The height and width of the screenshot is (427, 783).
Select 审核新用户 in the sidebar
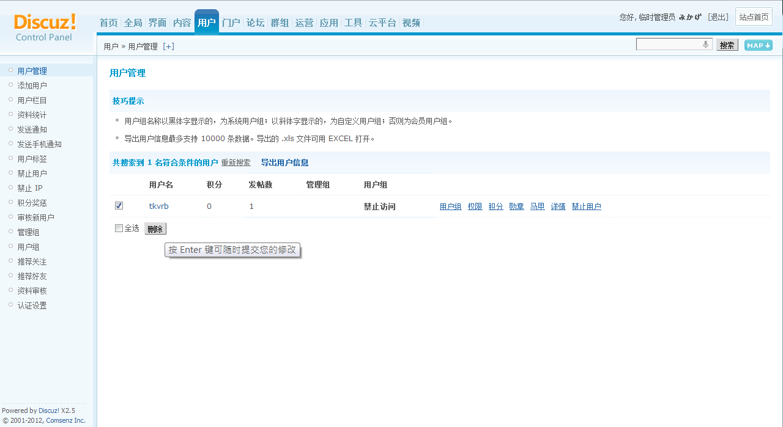coord(35,217)
